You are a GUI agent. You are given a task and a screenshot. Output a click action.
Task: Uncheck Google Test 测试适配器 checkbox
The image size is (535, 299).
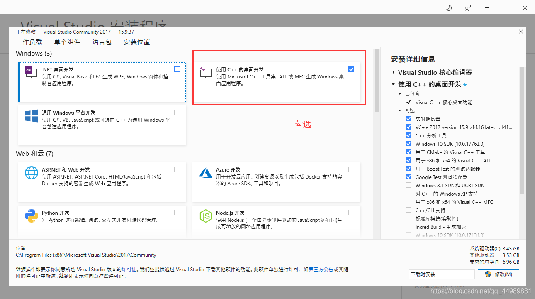tap(409, 177)
